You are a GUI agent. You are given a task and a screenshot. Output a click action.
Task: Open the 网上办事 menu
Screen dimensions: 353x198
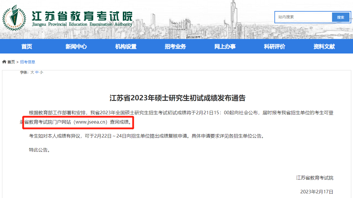[x=225, y=47]
